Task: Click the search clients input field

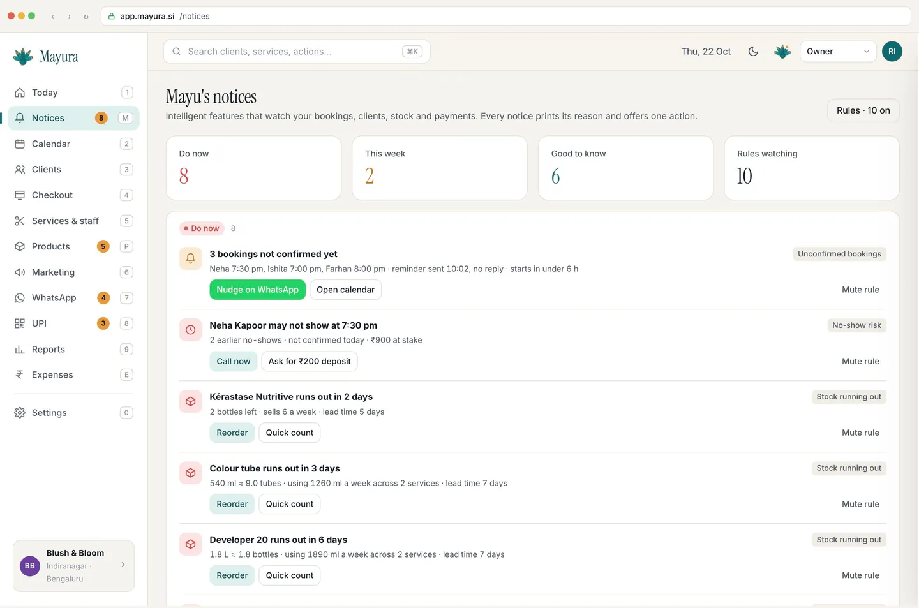Action: 297,52
